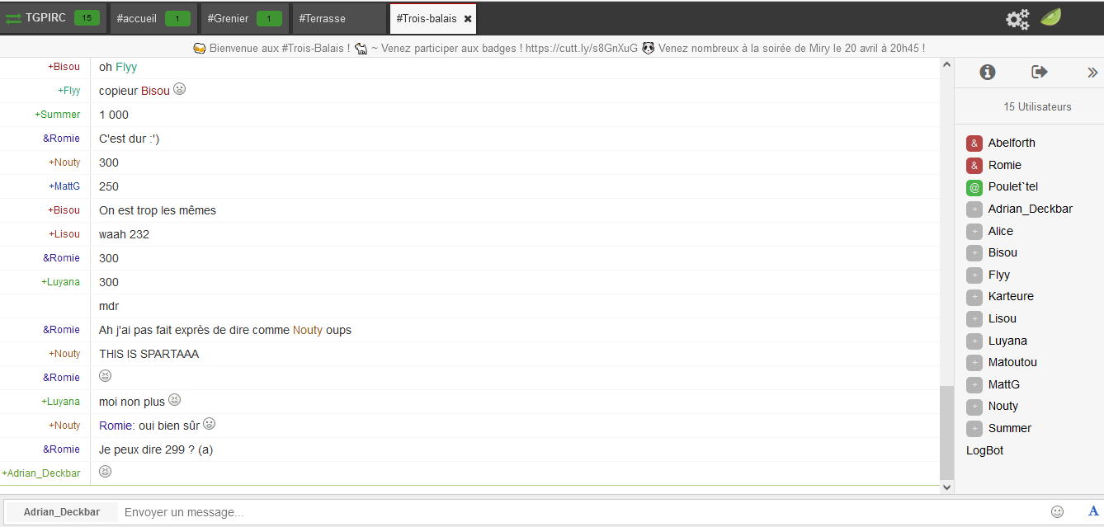This screenshot has width=1104, height=527.
Task: Click the unread badge on #Grenier
Action: pyautogui.click(x=269, y=18)
